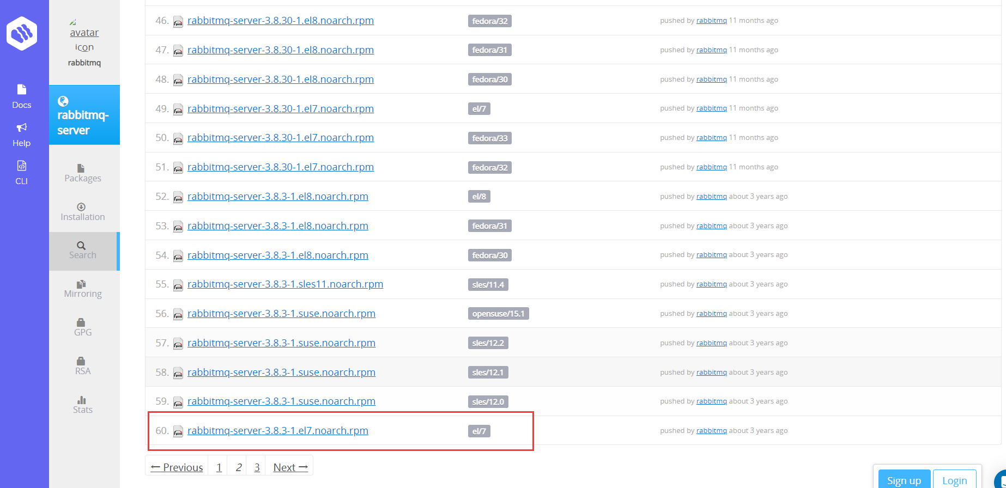The height and width of the screenshot is (488, 1006).
Task: Go to results page 1
Action: point(219,467)
